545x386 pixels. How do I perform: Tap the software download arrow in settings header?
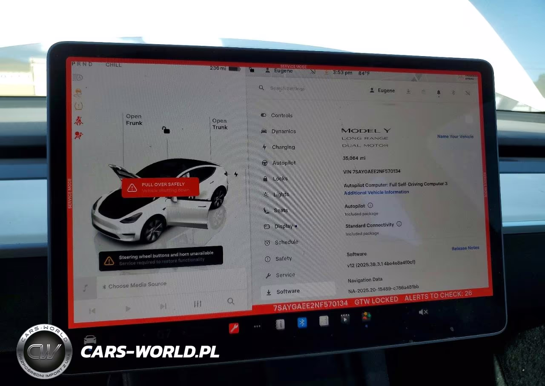click(408, 91)
